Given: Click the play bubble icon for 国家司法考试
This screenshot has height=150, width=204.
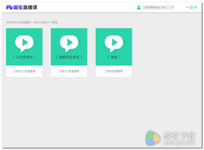Looking at the screenshot, I should pos(69,44).
